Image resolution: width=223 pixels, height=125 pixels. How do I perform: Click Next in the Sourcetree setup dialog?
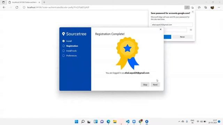[155, 85]
